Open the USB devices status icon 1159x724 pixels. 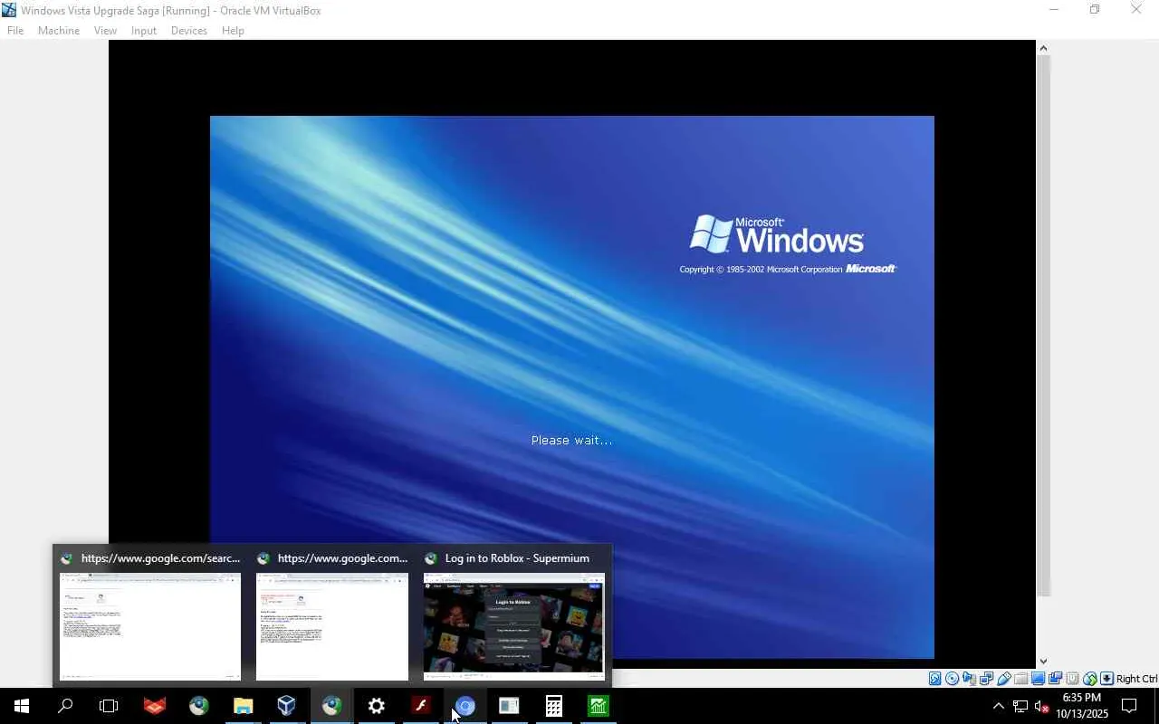(x=1003, y=679)
